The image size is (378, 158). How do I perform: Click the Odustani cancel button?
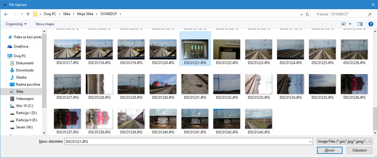click(359, 150)
